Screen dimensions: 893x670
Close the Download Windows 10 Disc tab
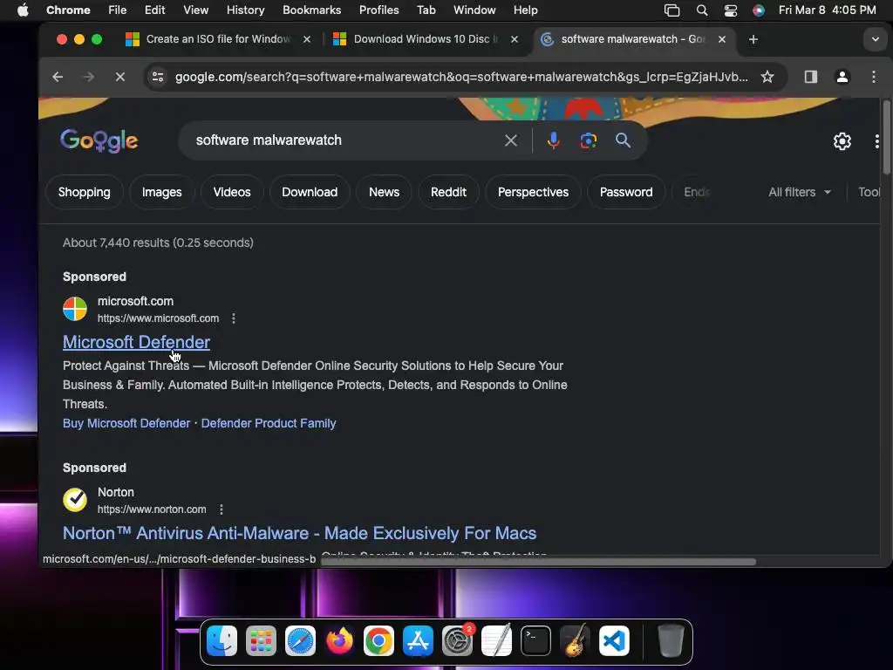tap(515, 39)
